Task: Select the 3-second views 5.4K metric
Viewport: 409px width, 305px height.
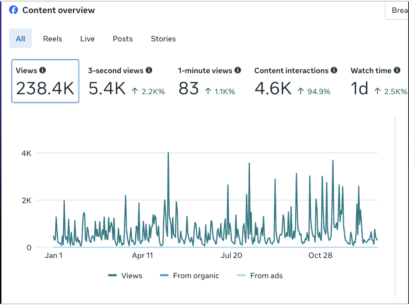Action: pos(126,82)
